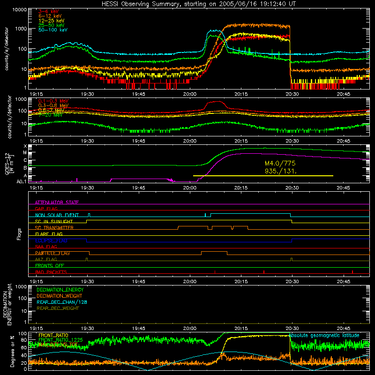Click the 10000 tick label on the keV panel

20,10
